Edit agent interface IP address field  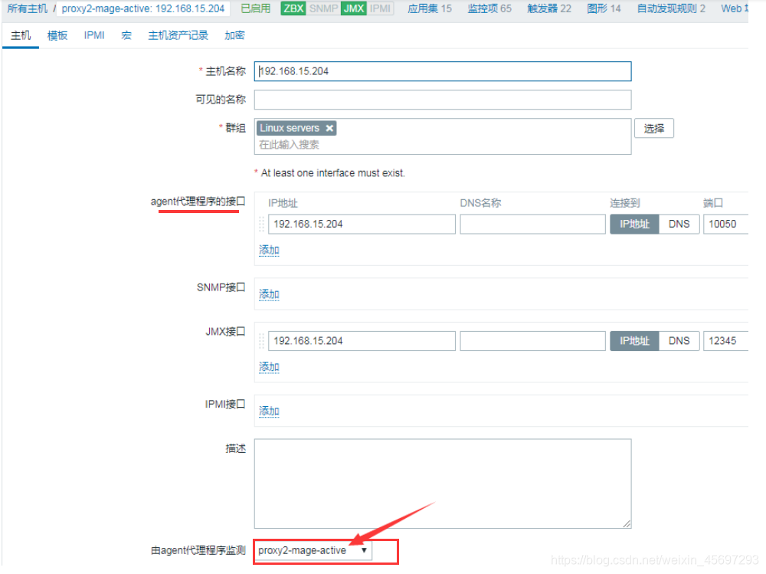[x=362, y=224]
